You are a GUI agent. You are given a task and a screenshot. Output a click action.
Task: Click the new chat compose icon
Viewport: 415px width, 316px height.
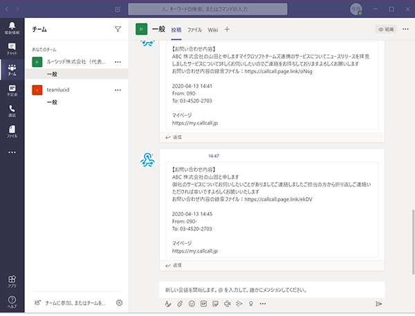coord(117,9)
